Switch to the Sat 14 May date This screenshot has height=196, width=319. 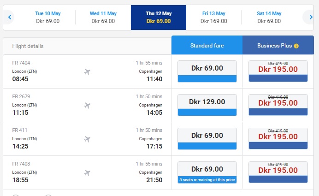coord(269,18)
